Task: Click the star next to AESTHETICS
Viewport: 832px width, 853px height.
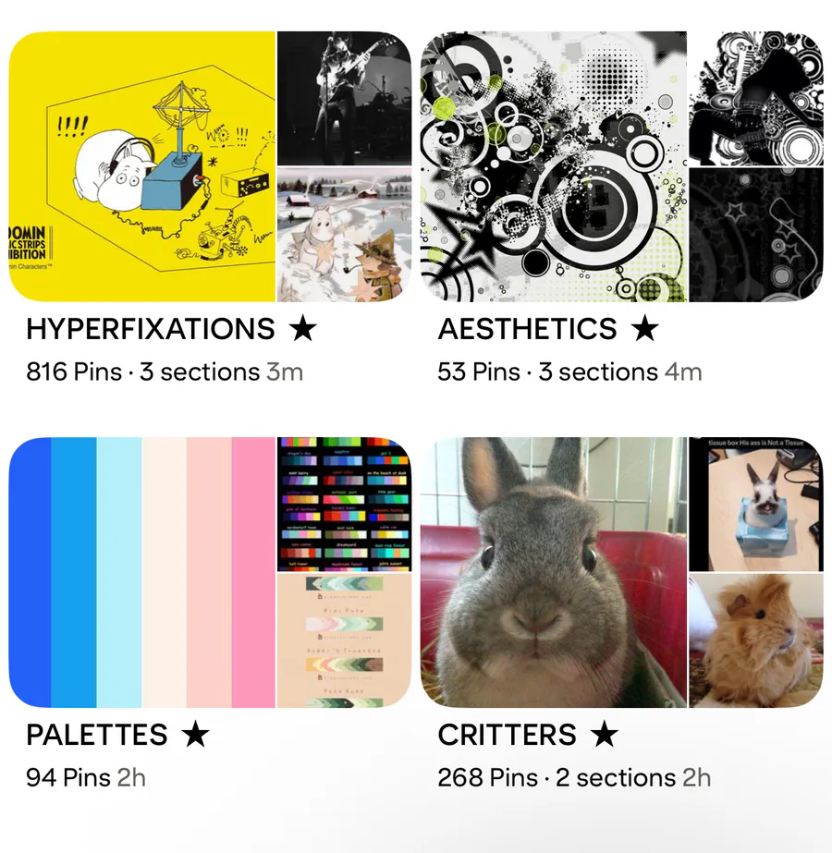Action: tap(645, 328)
